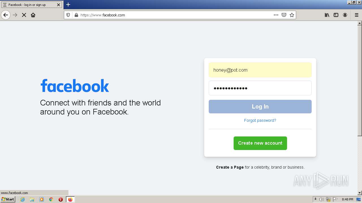Toggle the sidebar view
Image resolution: width=362 pixels, height=203 pixels.
coord(336,15)
